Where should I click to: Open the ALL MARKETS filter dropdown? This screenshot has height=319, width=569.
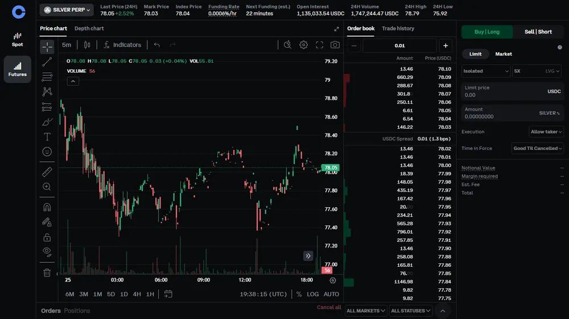click(366, 310)
